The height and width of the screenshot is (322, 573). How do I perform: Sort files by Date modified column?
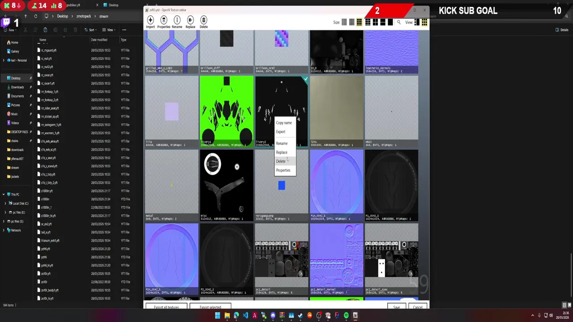coord(99,40)
